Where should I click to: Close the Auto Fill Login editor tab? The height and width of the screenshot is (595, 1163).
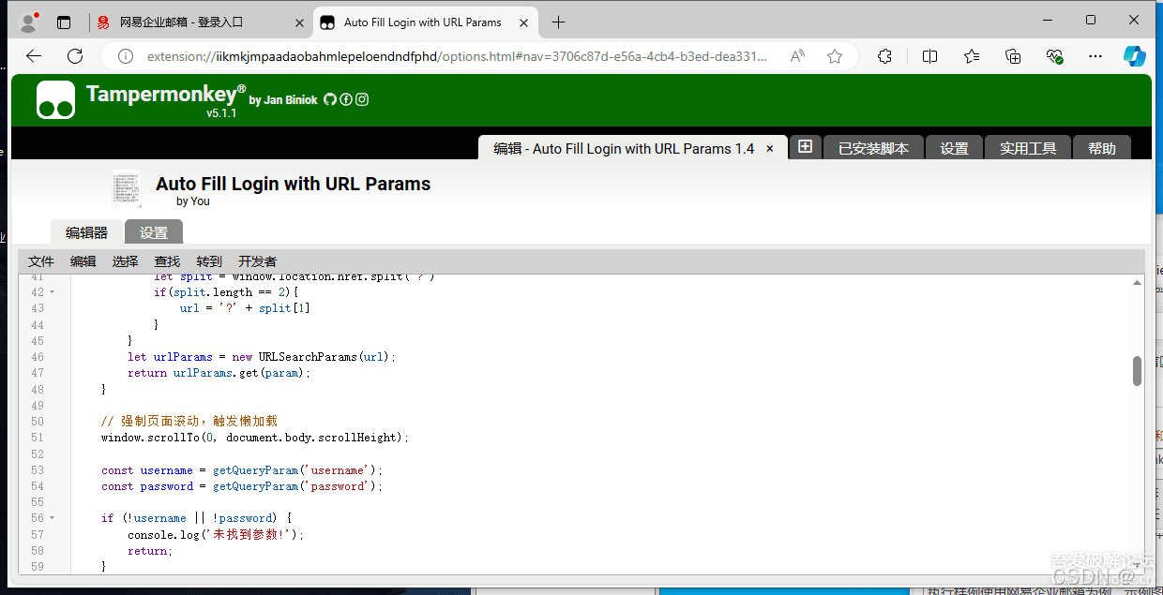click(770, 148)
